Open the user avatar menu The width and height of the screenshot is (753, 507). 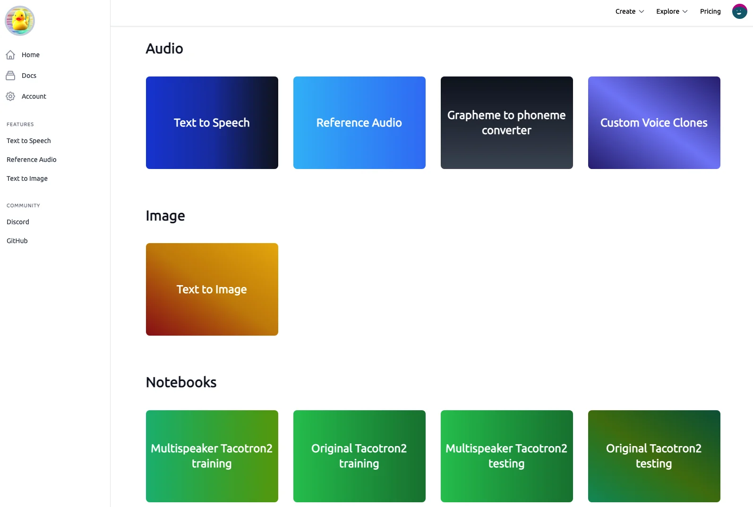(x=739, y=11)
